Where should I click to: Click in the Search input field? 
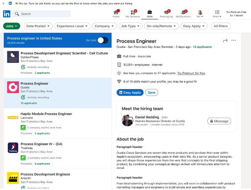41,14
